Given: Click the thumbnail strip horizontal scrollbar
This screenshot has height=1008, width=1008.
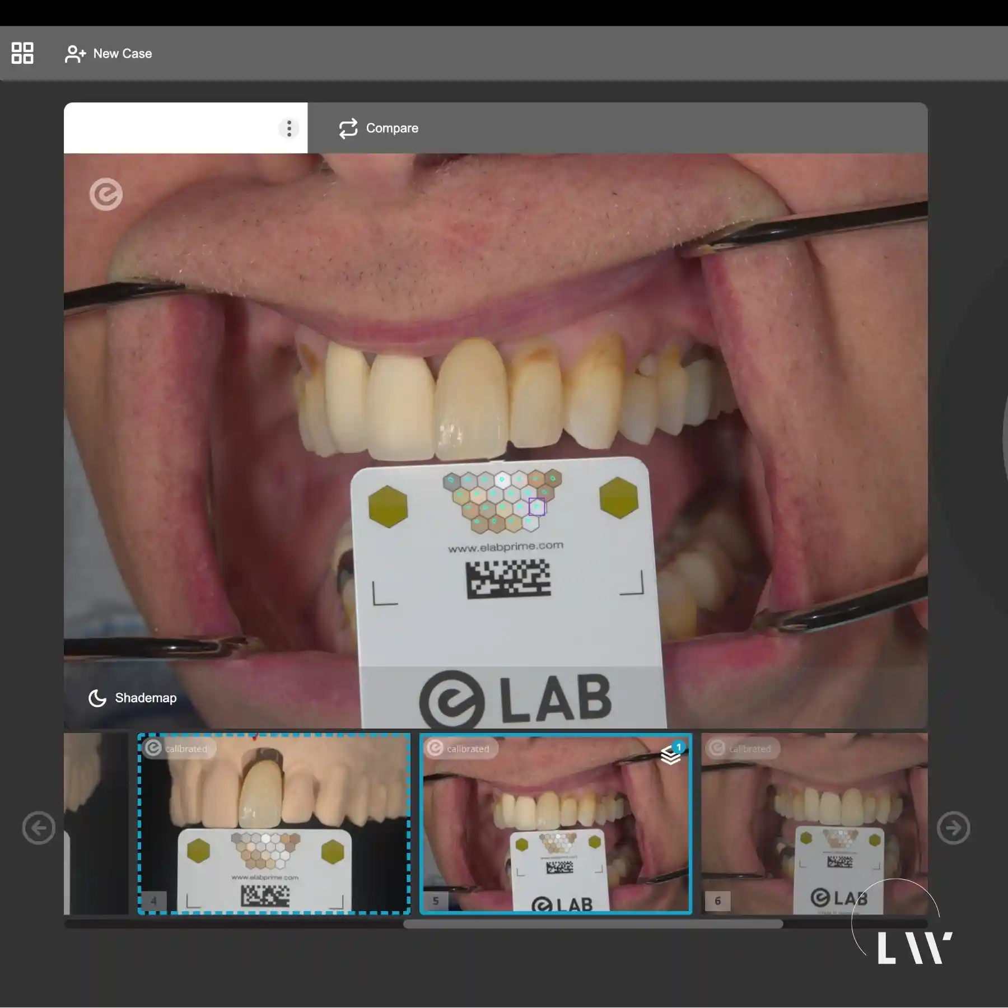Looking at the screenshot, I should click(x=593, y=924).
